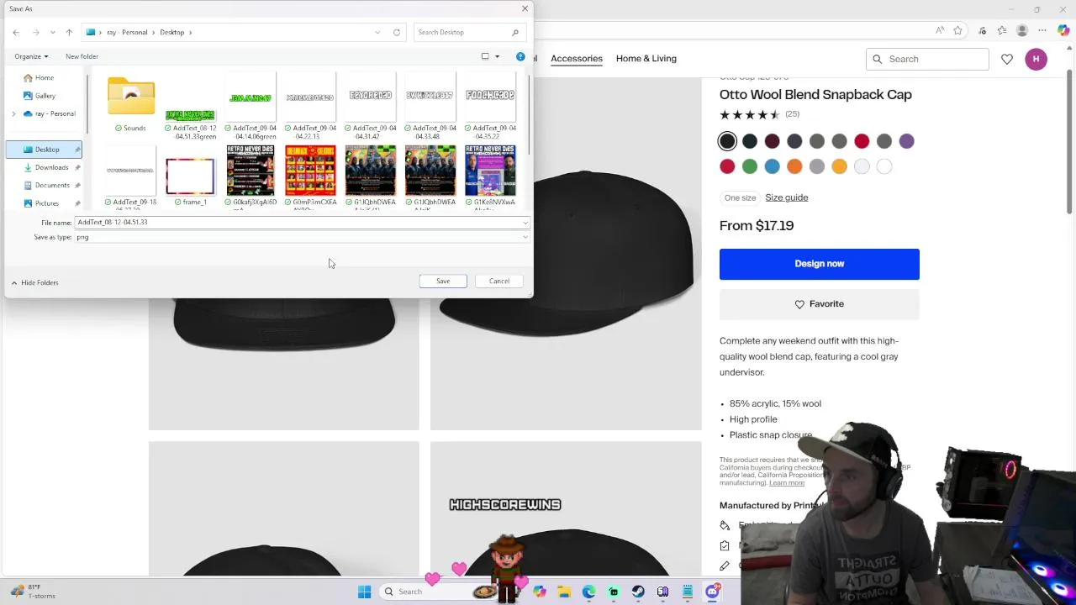Expand the File name history dropdown

coord(525,223)
